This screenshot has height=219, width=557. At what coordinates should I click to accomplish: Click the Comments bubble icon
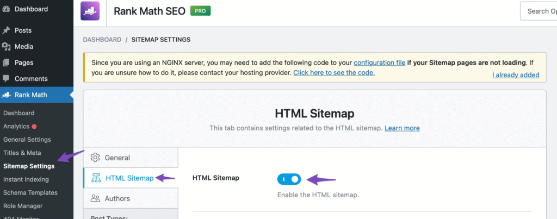point(7,79)
